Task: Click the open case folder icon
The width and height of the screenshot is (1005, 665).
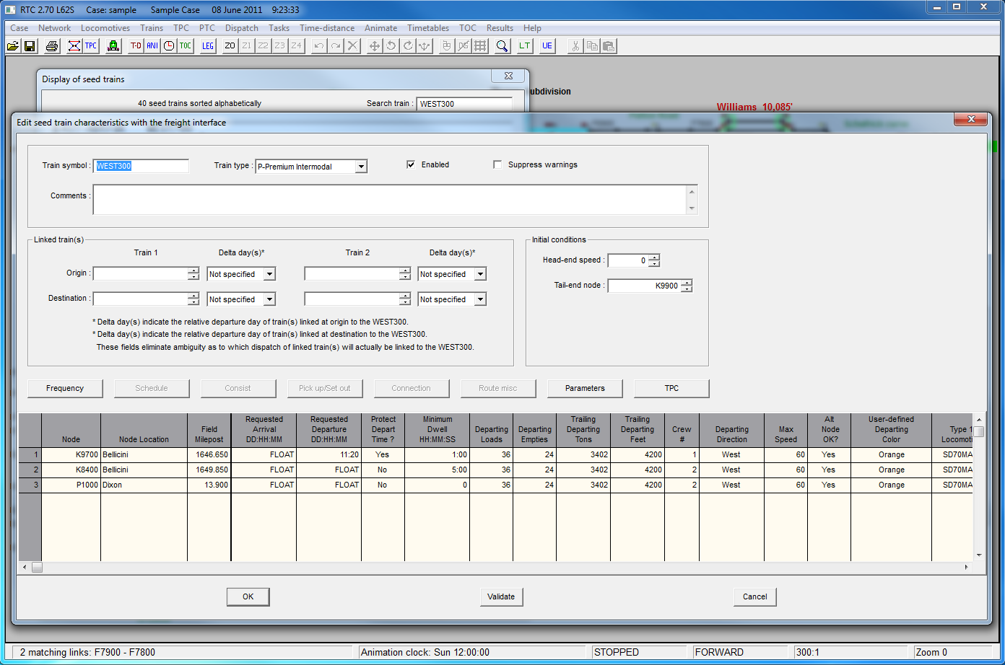Action: tap(13, 46)
